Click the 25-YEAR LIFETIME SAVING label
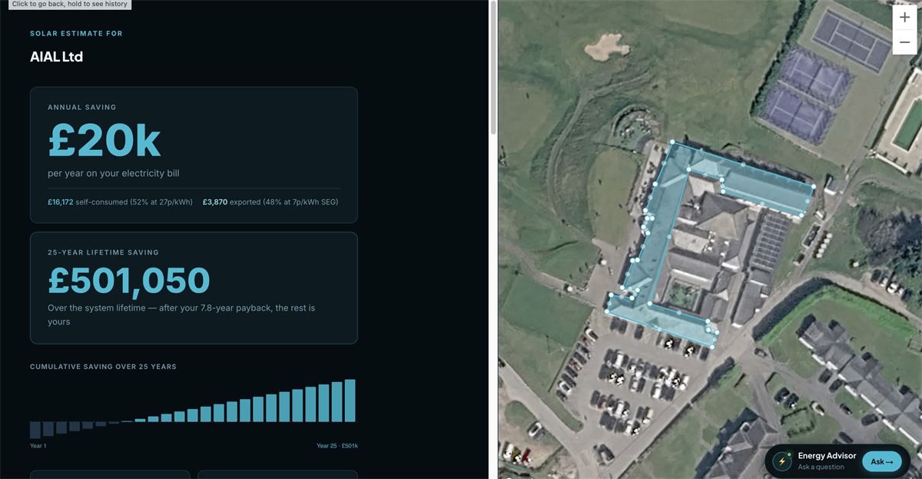The image size is (922, 479). 103,252
